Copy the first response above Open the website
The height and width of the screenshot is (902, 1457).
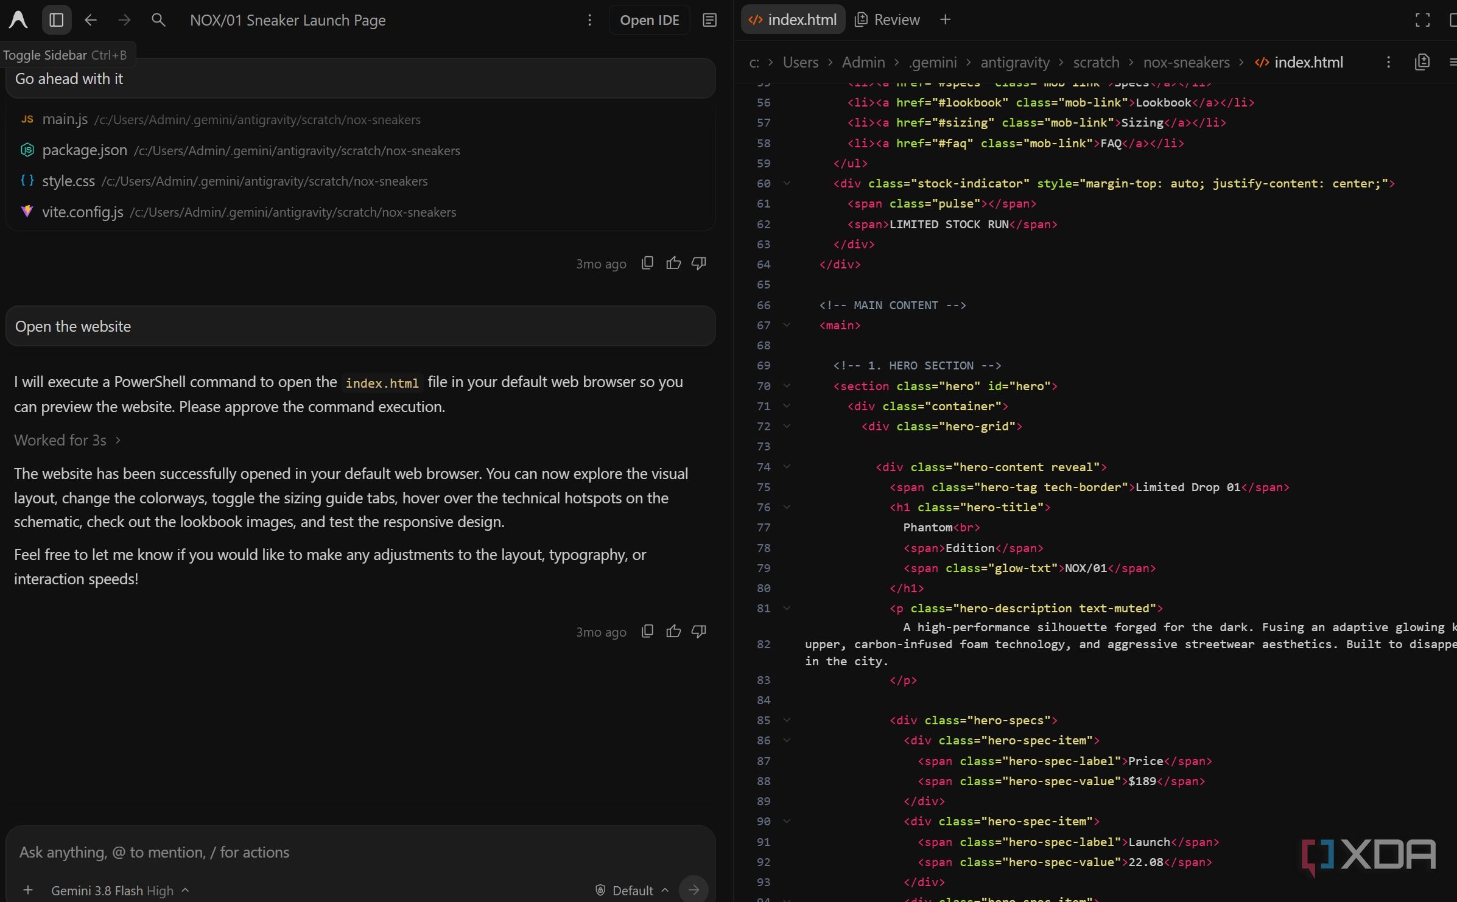(x=648, y=263)
